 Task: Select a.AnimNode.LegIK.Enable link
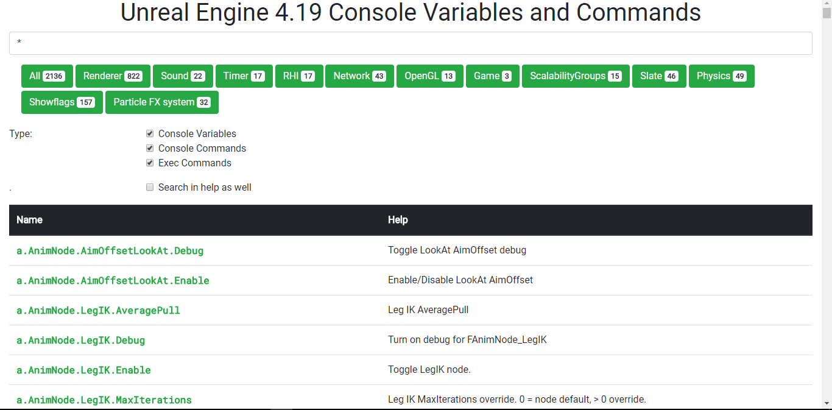click(83, 370)
